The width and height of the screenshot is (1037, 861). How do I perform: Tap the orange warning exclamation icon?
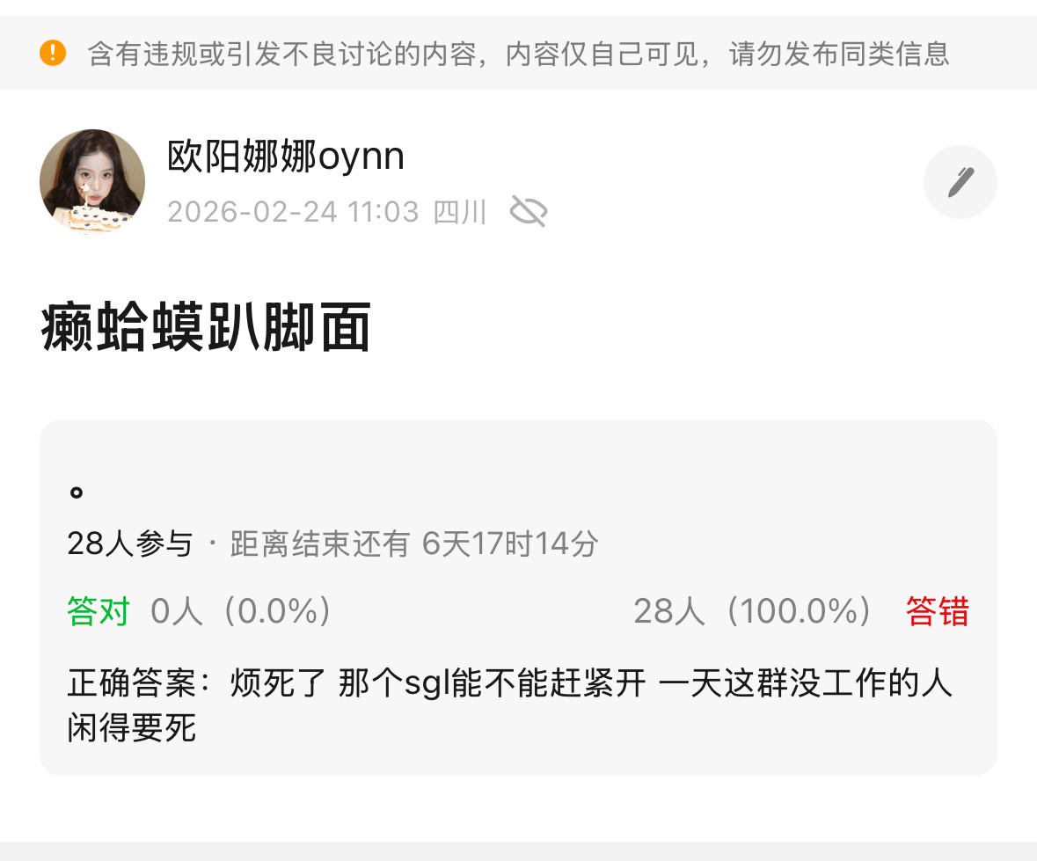pyautogui.click(x=53, y=52)
